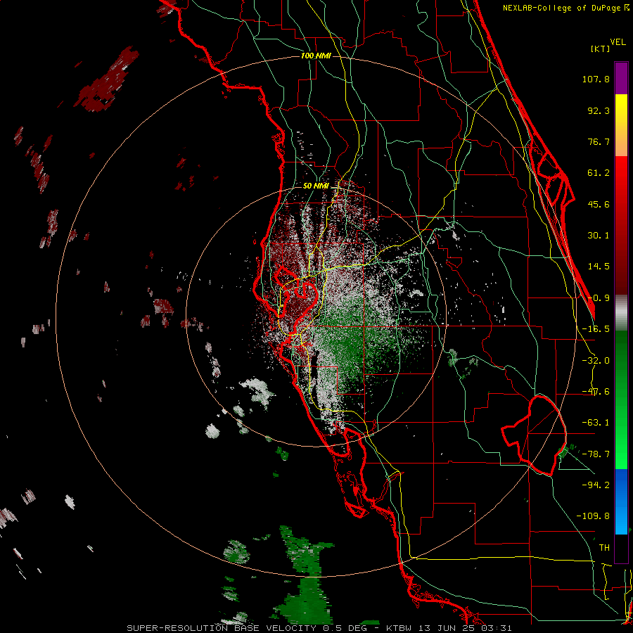Click Lake Okeechobee outline on the map
The height and width of the screenshot is (633, 633).
point(535,435)
